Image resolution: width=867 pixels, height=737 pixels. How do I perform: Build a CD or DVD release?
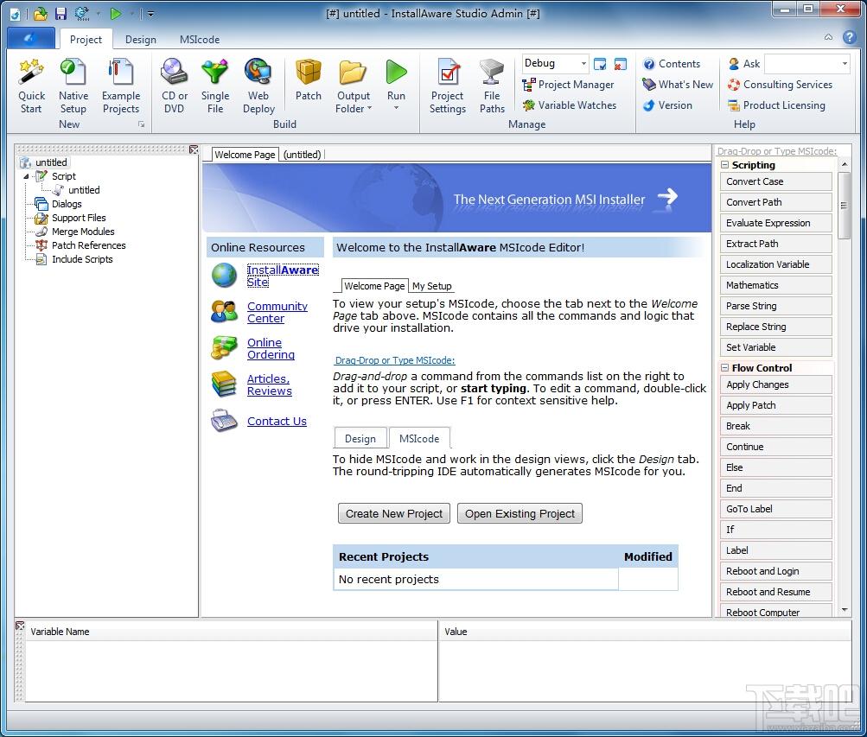click(x=174, y=86)
